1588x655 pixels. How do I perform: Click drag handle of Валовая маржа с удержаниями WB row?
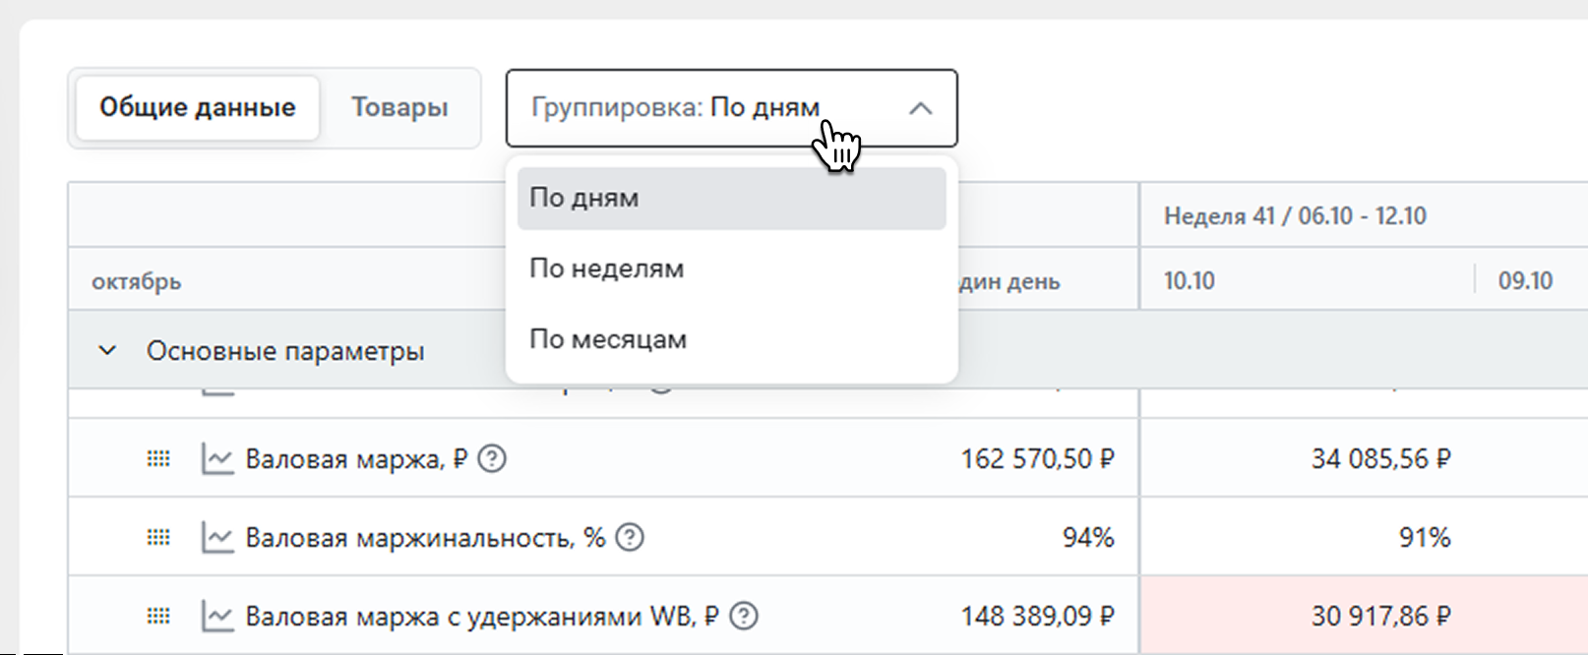click(158, 616)
